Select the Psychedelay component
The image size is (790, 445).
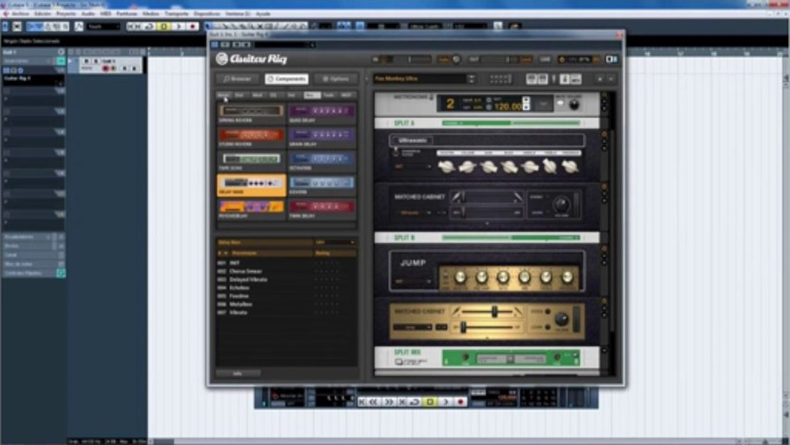[251, 210]
